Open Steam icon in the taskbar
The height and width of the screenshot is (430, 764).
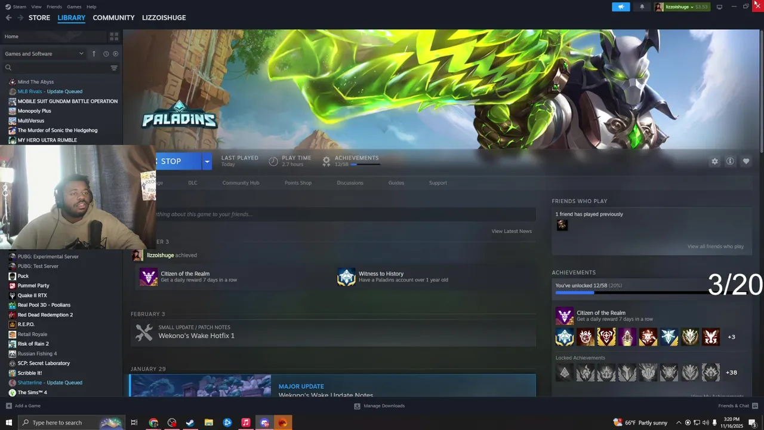point(190,423)
